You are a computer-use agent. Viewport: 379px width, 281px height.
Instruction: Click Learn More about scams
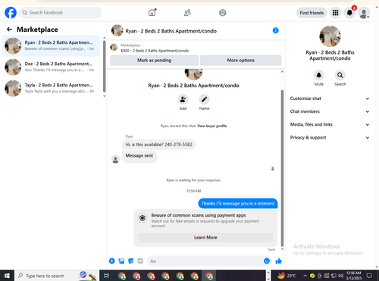click(205, 238)
